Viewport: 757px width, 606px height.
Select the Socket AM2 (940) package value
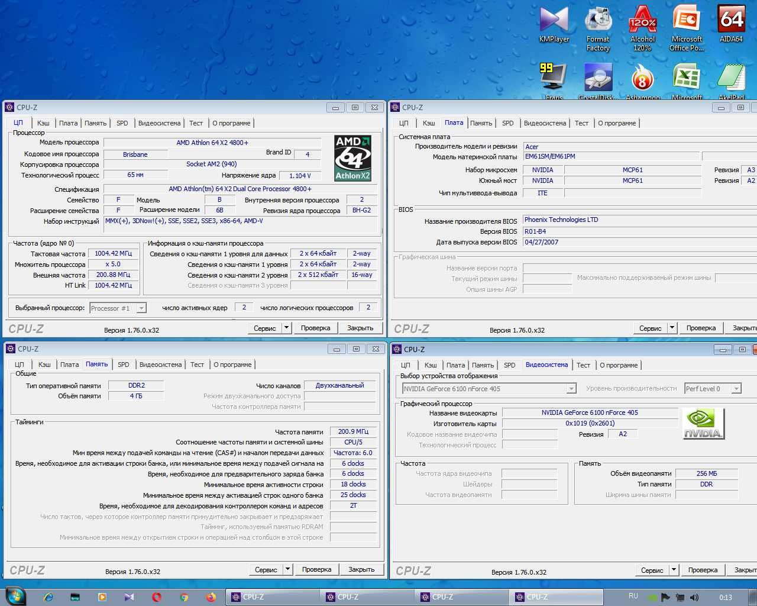[x=212, y=164]
